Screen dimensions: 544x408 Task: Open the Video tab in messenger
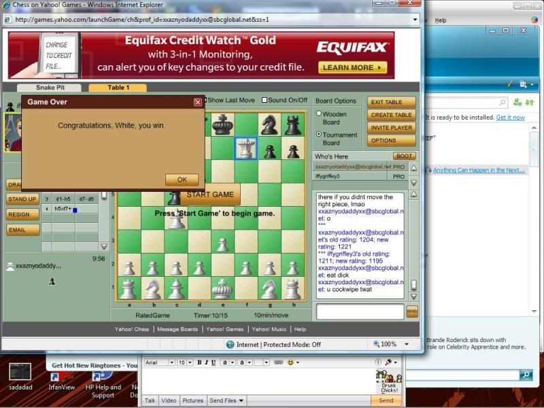point(169,401)
